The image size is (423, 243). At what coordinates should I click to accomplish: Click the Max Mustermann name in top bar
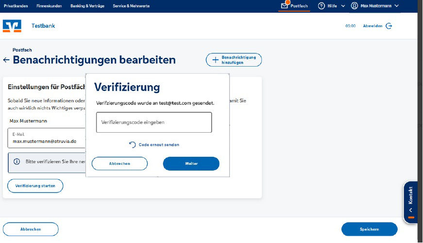[376, 6]
